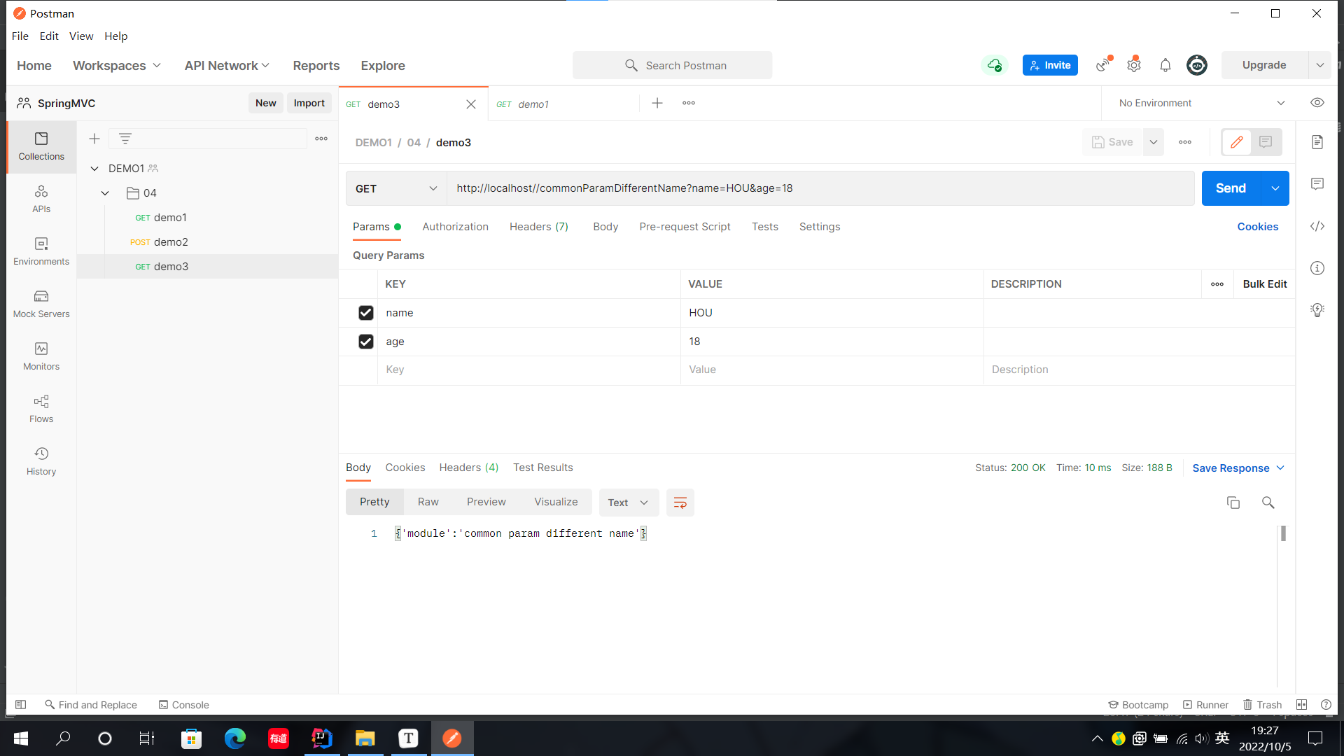Open the No Environment selector
This screenshot has width=1344, height=756.
pyautogui.click(x=1201, y=103)
